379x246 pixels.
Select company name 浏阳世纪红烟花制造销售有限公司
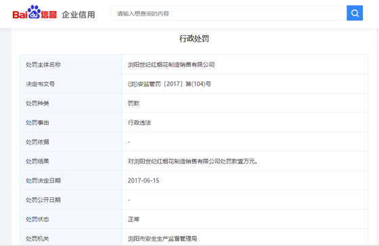[171, 65]
